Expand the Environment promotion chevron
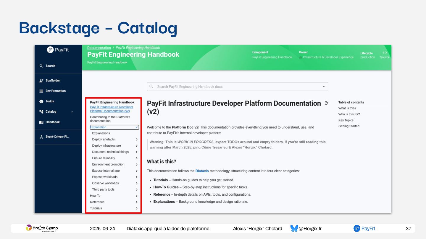The width and height of the screenshot is (426, 239). (x=137, y=165)
